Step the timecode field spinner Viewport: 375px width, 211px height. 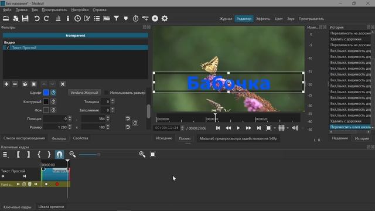(182, 128)
